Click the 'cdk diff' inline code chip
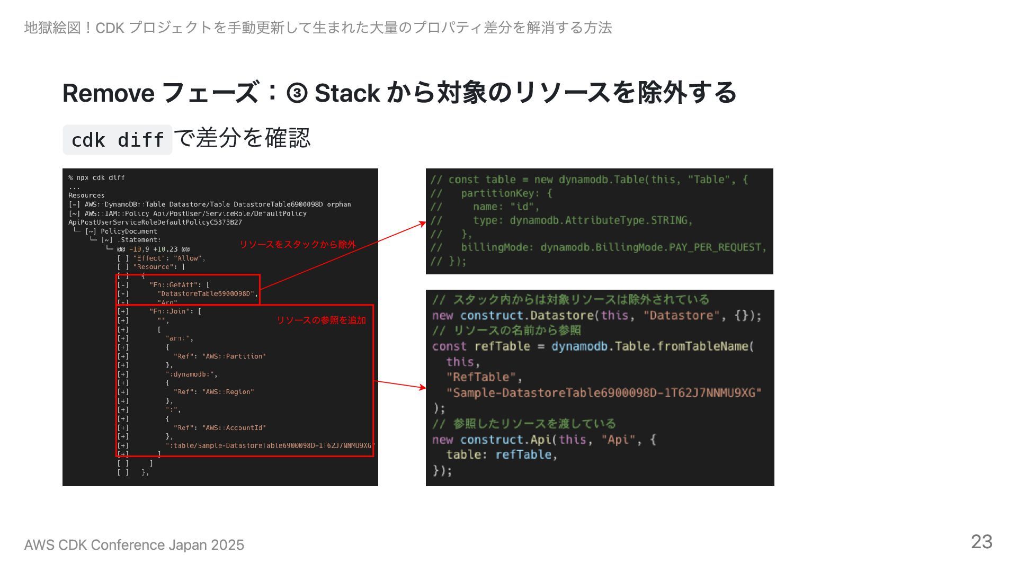The width and height of the screenshot is (1017, 572). pos(117,140)
